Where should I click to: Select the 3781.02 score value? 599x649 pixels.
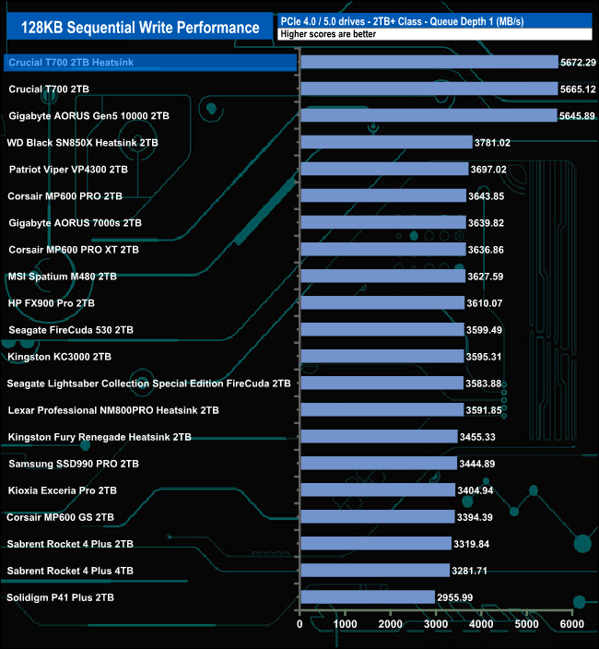492,143
